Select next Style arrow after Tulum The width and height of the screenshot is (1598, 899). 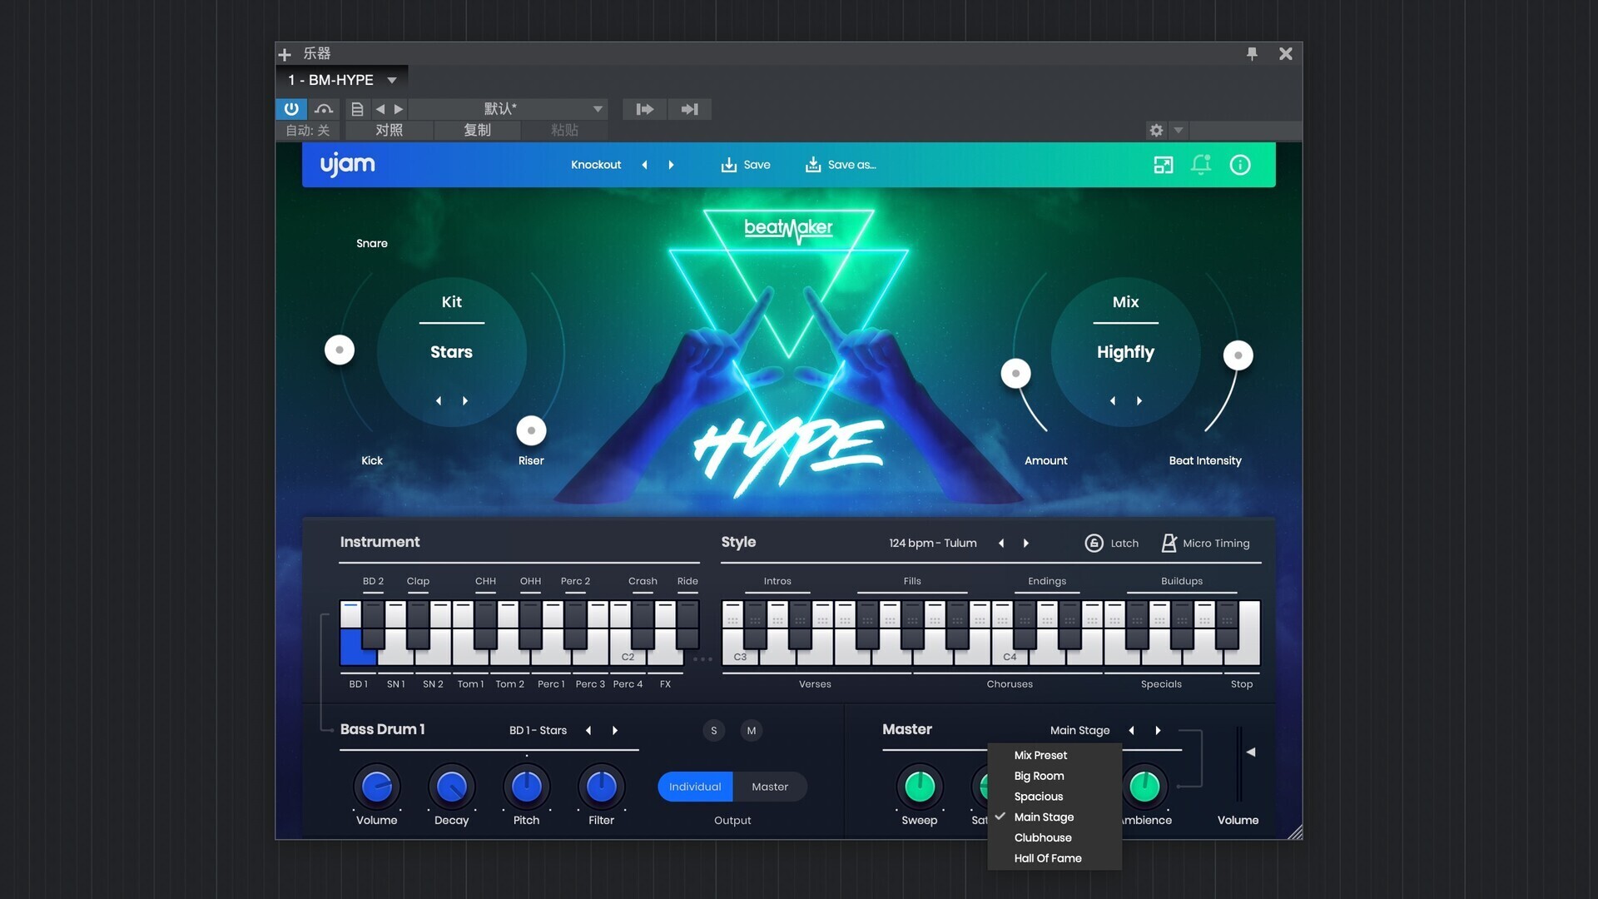coord(1026,543)
